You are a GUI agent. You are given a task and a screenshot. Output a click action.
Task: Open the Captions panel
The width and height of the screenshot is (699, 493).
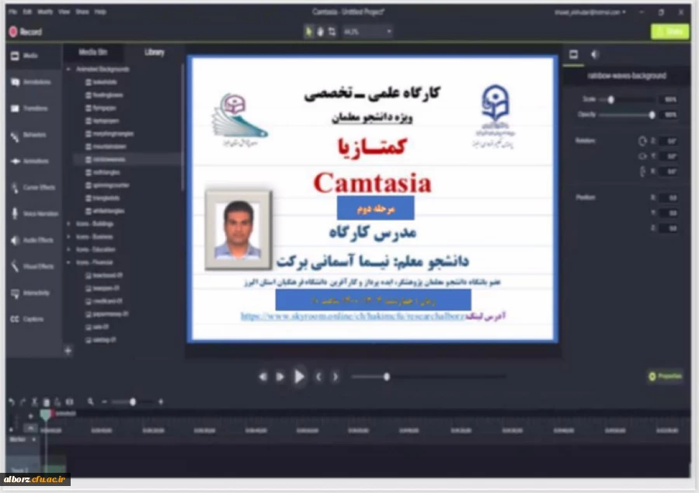pyautogui.click(x=31, y=319)
